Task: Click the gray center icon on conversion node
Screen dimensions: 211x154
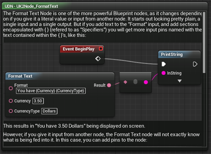Action: [x=135, y=82]
